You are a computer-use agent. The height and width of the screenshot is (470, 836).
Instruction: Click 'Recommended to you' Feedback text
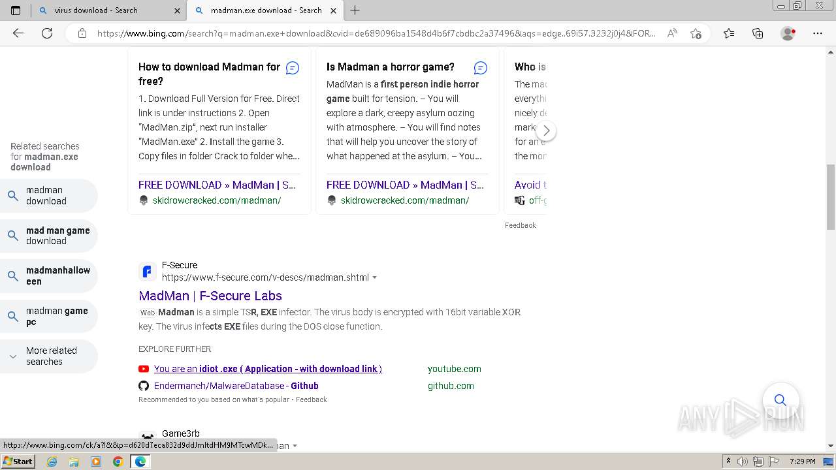312,399
